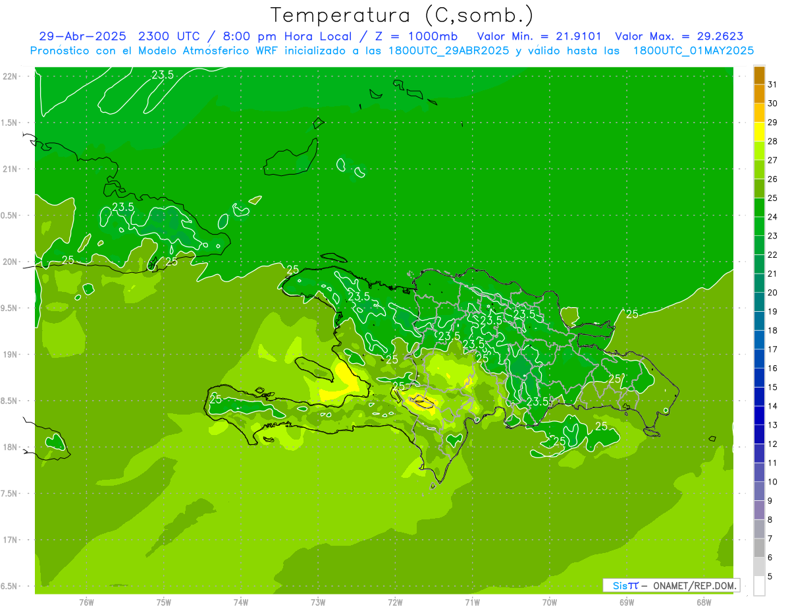Click the orange color bar swatch between 29 and 30

pos(759,113)
